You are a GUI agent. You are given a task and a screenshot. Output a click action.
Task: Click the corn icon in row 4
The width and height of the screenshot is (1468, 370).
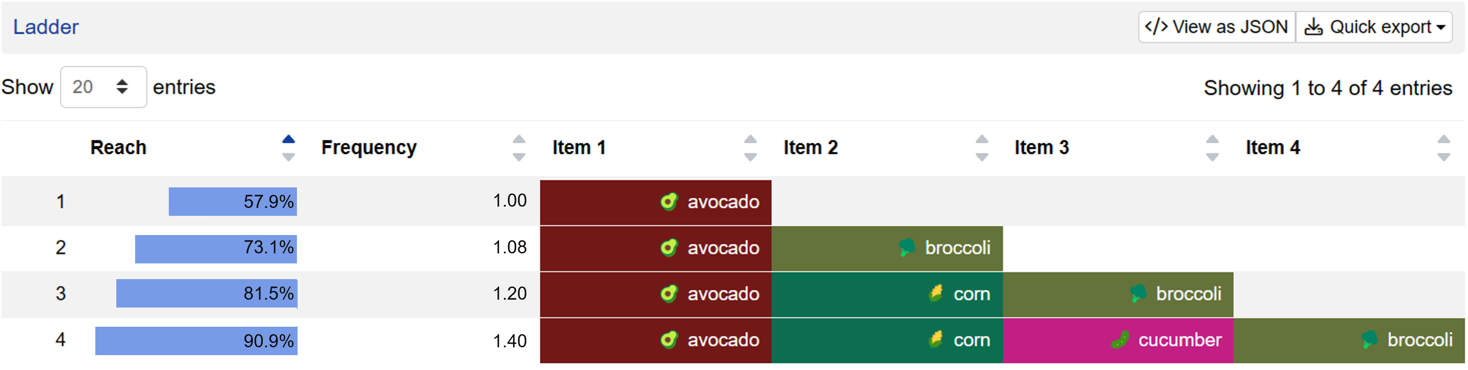(x=936, y=340)
